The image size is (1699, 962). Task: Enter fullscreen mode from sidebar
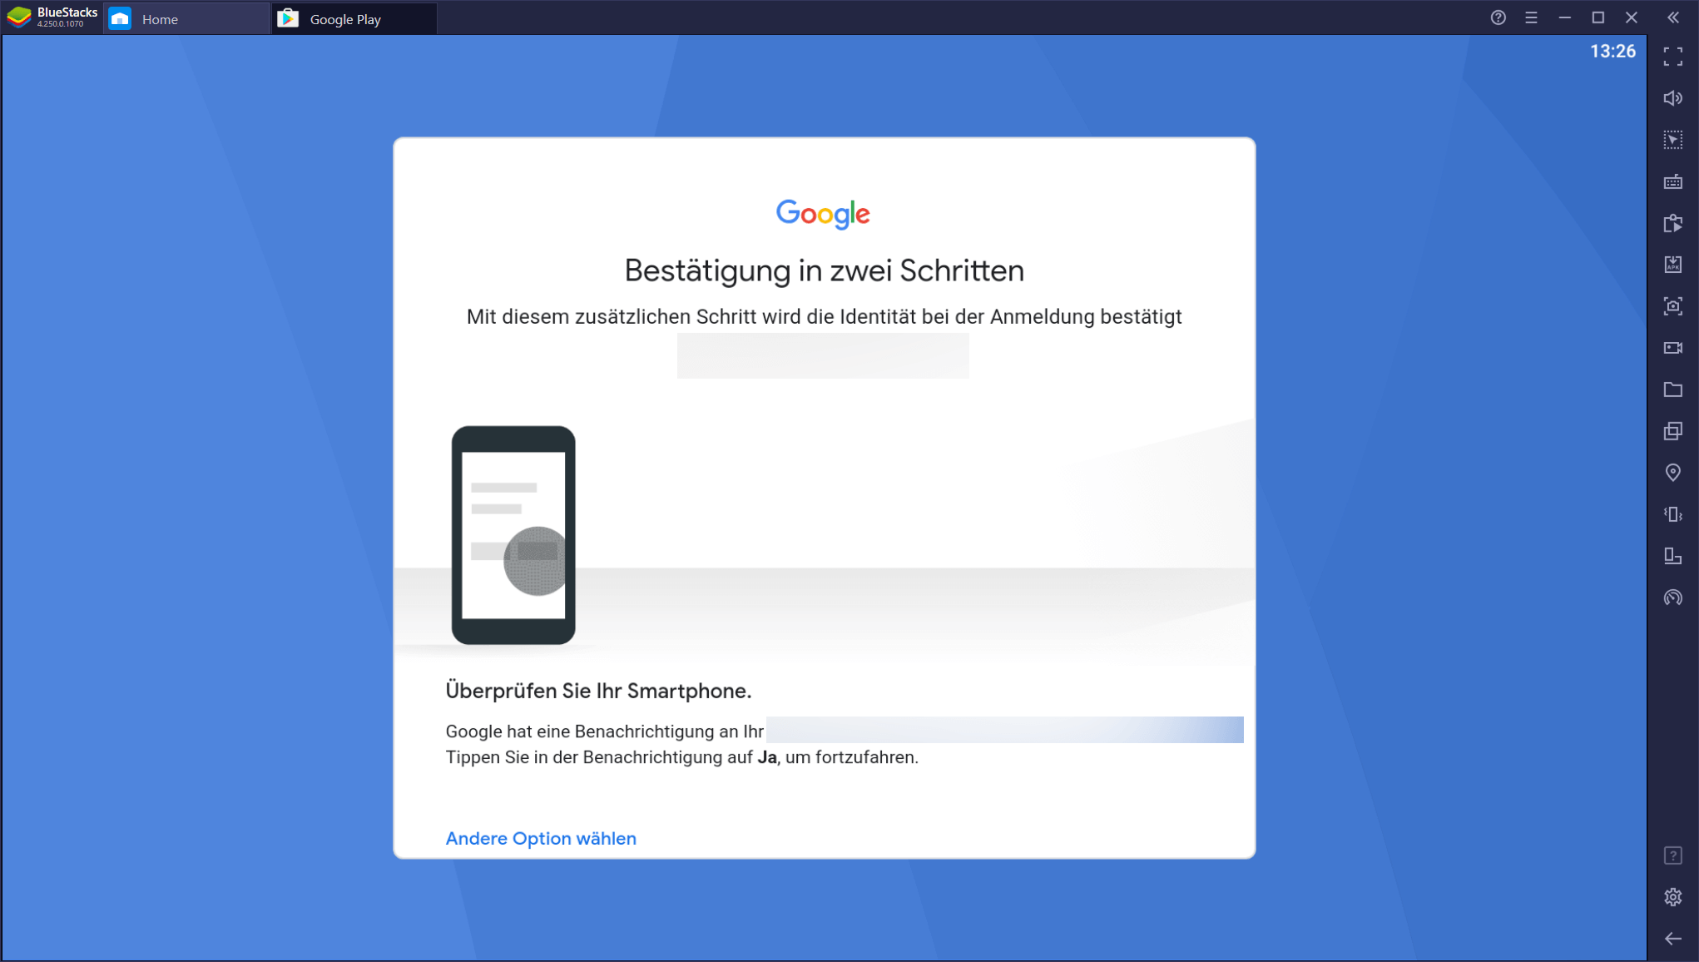[1672, 57]
